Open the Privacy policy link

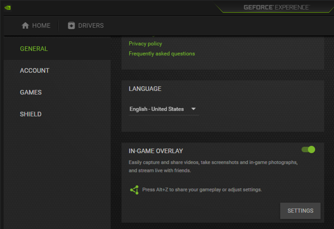[x=145, y=44]
